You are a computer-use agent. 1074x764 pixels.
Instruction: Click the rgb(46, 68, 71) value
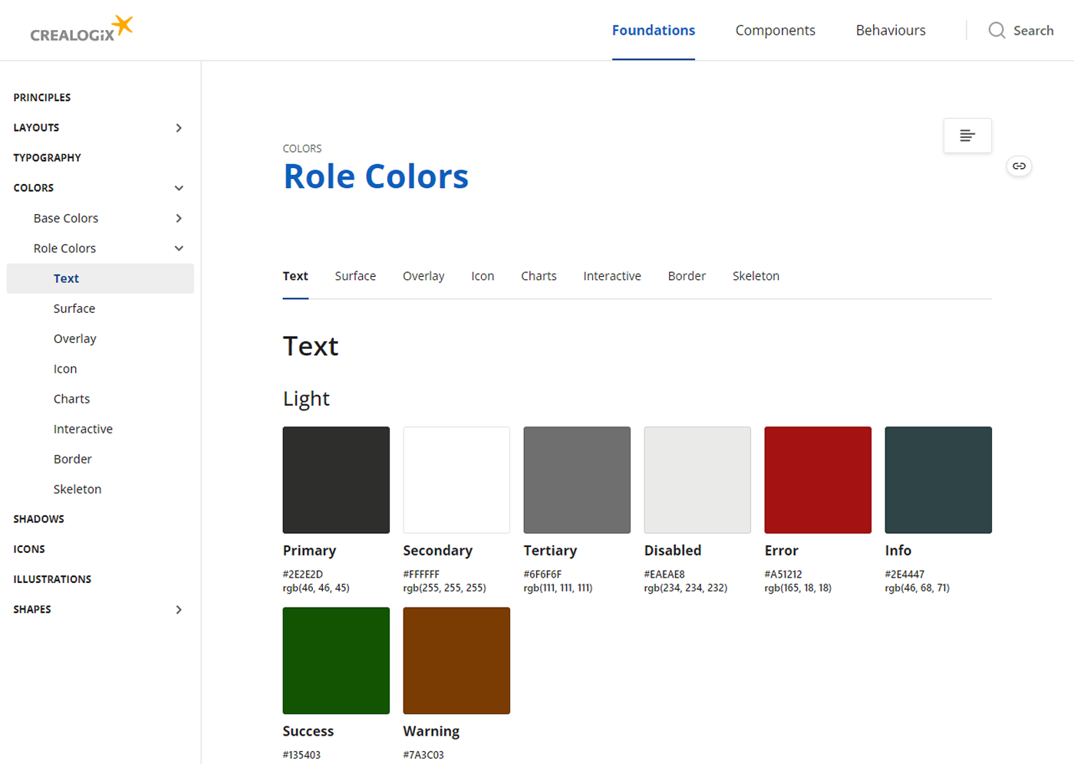tap(918, 588)
